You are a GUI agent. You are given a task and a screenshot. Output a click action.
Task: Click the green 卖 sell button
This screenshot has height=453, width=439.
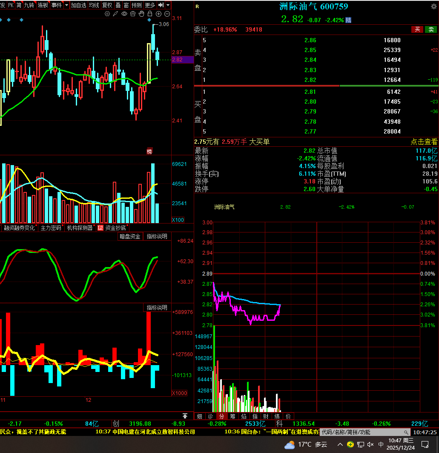[431, 29]
